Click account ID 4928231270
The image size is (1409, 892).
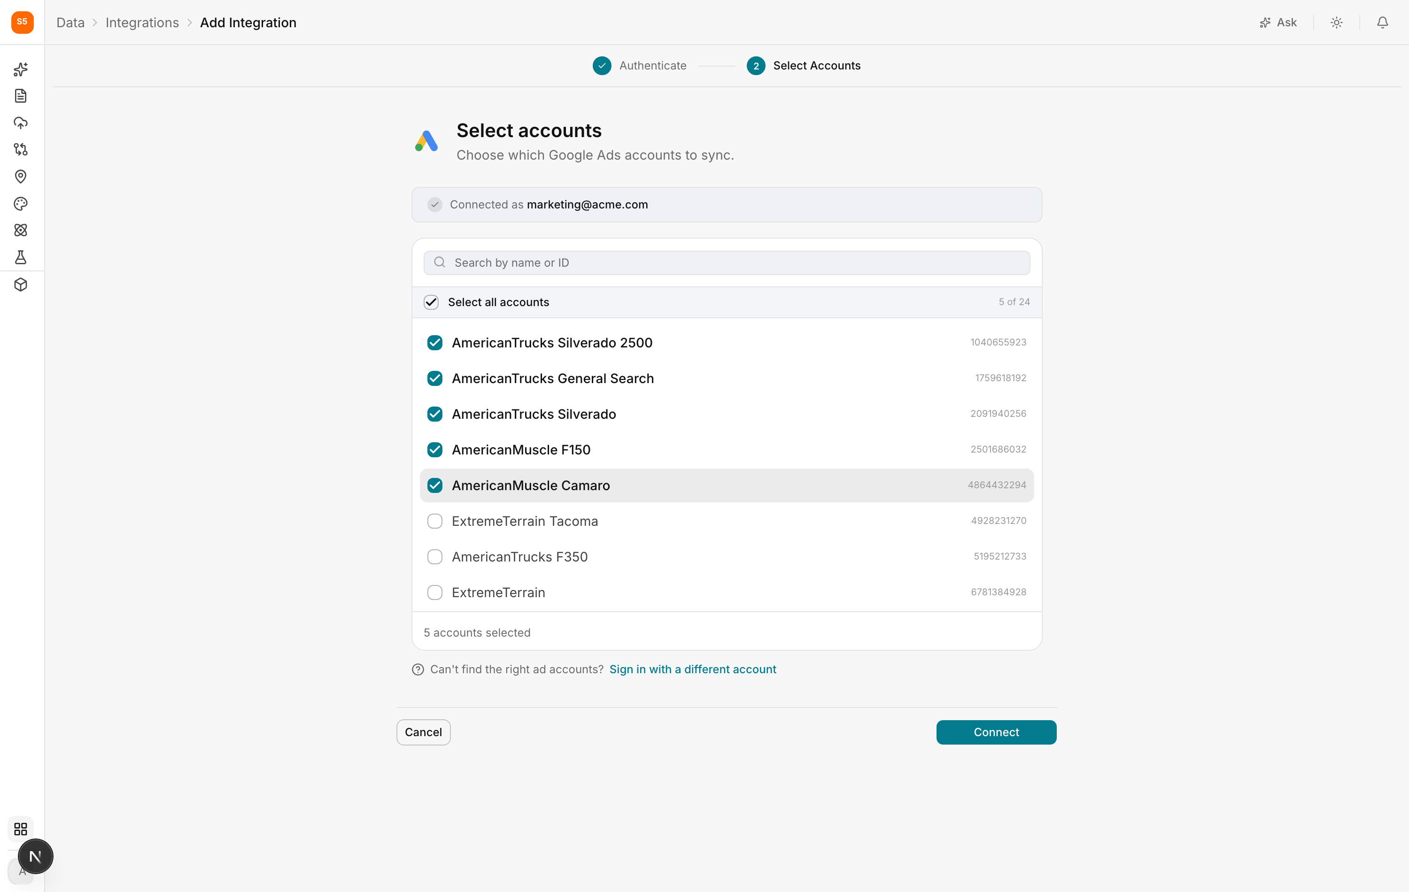pyautogui.click(x=999, y=521)
